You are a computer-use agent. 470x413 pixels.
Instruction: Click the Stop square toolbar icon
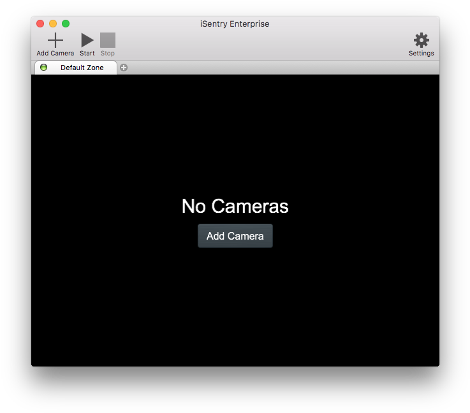click(108, 40)
